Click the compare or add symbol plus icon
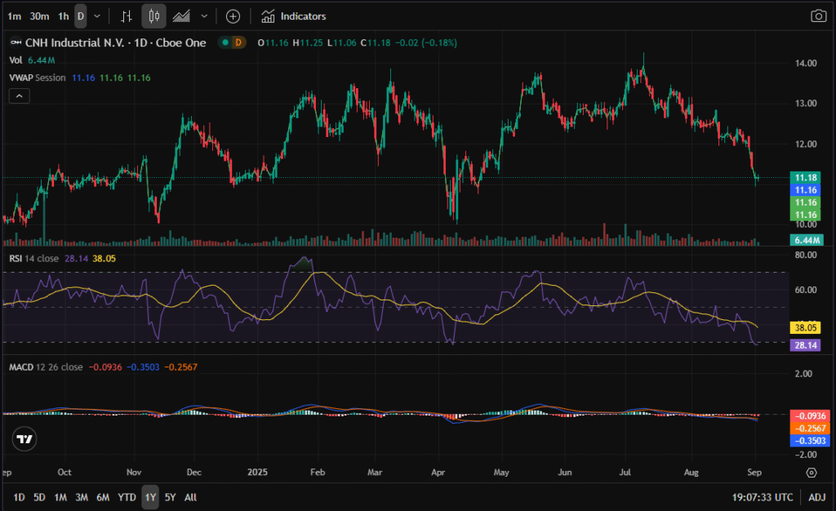The image size is (836, 511). 233,16
